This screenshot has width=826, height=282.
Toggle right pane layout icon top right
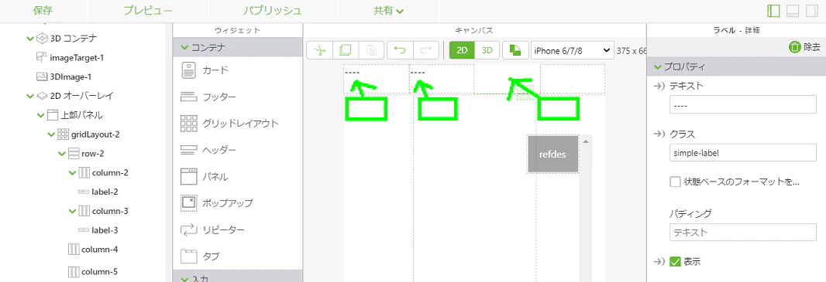coord(812,11)
